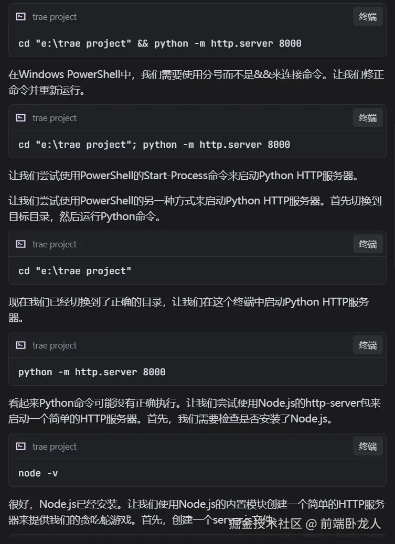Click the standalone cd "e:\trae project" command text

point(75,270)
